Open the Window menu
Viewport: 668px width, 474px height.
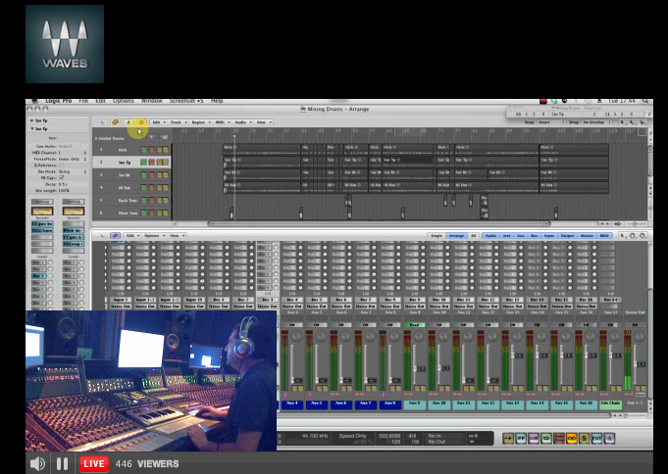click(x=152, y=101)
